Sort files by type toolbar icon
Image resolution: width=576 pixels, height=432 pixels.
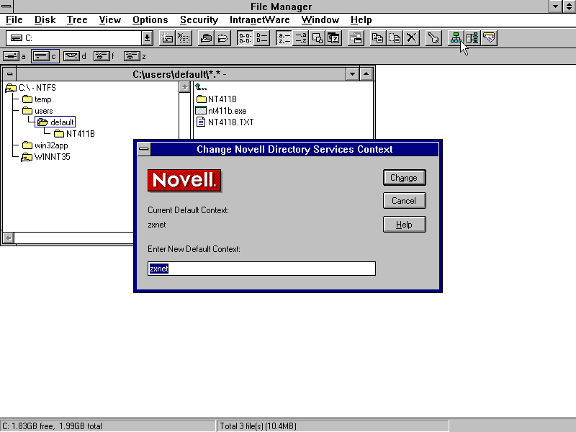pyautogui.click(x=300, y=38)
